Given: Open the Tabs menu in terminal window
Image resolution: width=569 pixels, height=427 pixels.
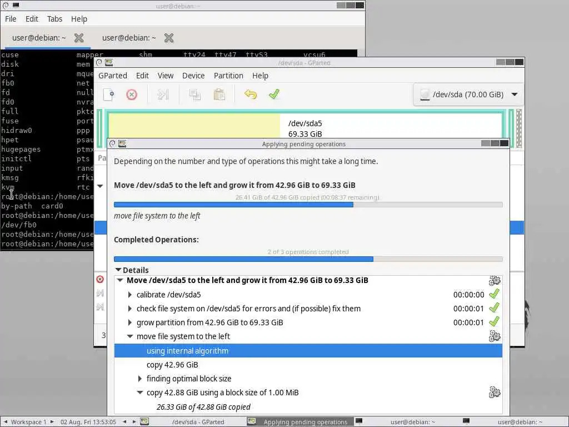Looking at the screenshot, I should pyautogui.click(x=54, y=19).
